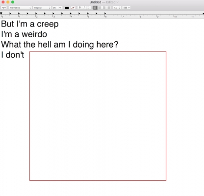Click the right margin marker on ruler
Image resolution: width=204 pixels, height=196 pixels.
point(203,14)
